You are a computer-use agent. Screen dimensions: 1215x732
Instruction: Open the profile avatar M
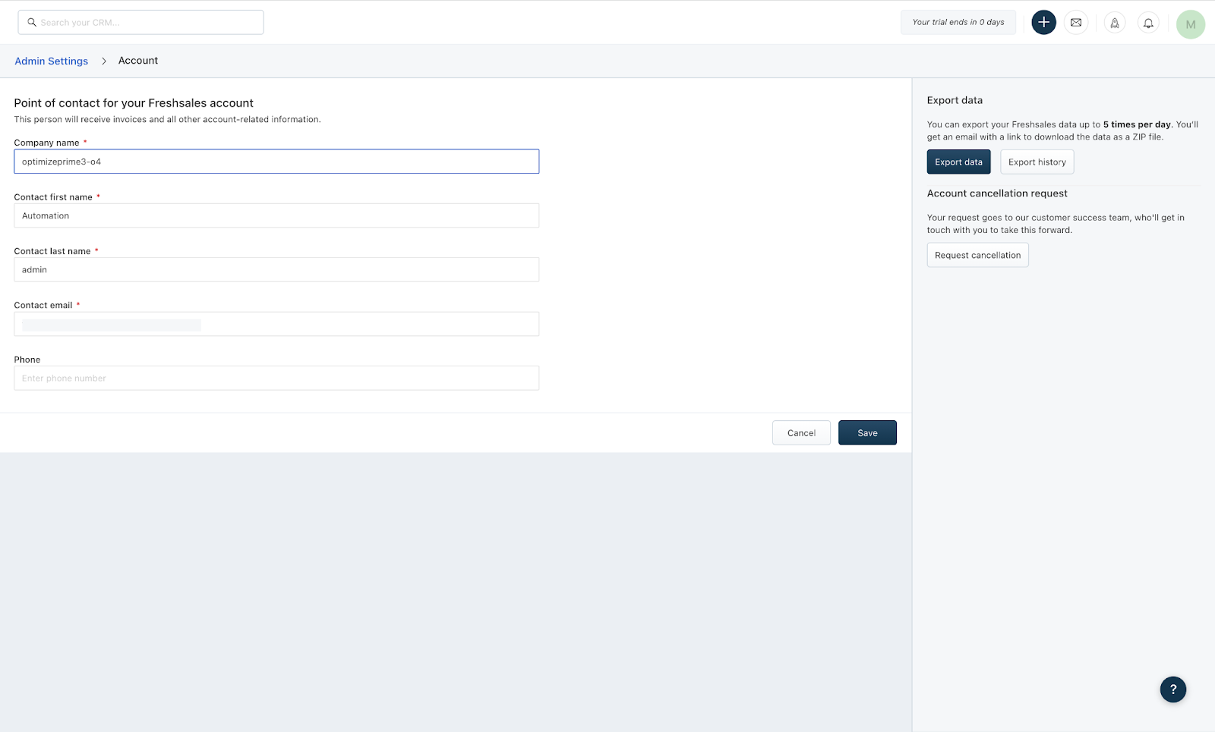(1190, 24)
